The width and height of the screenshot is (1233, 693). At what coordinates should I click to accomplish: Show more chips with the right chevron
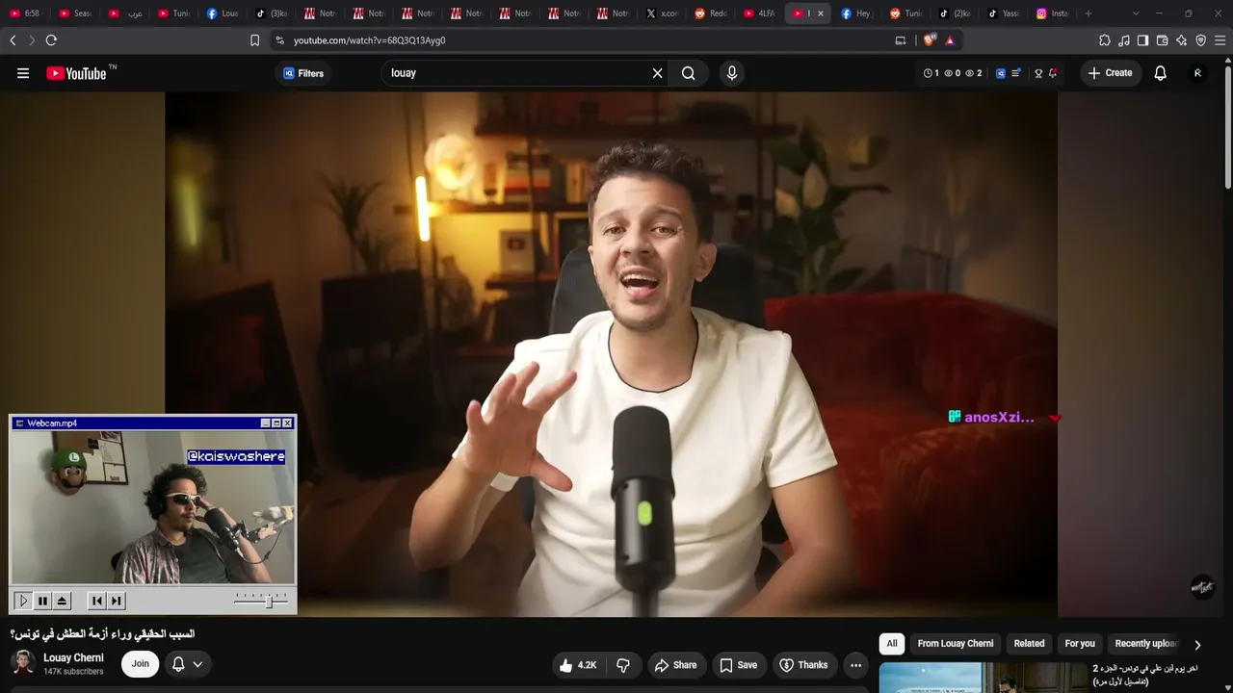point(1197,645)
